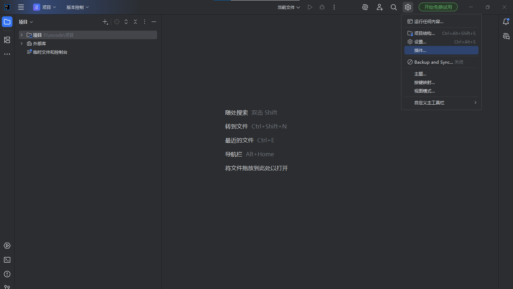Start a Code With Me session

[x=379, y=7]
